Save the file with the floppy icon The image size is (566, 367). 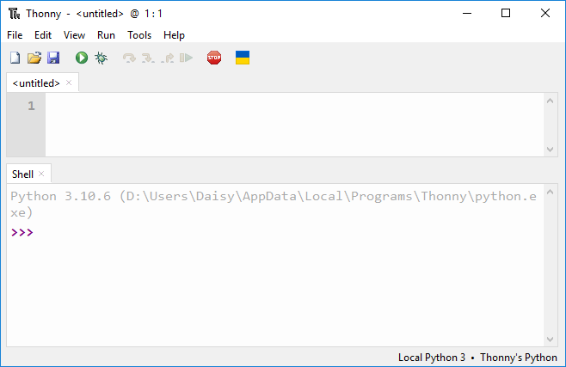53,58
